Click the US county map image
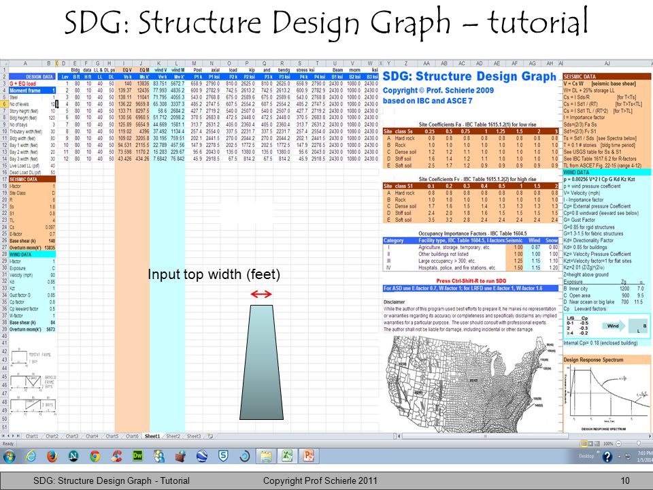 470,383
